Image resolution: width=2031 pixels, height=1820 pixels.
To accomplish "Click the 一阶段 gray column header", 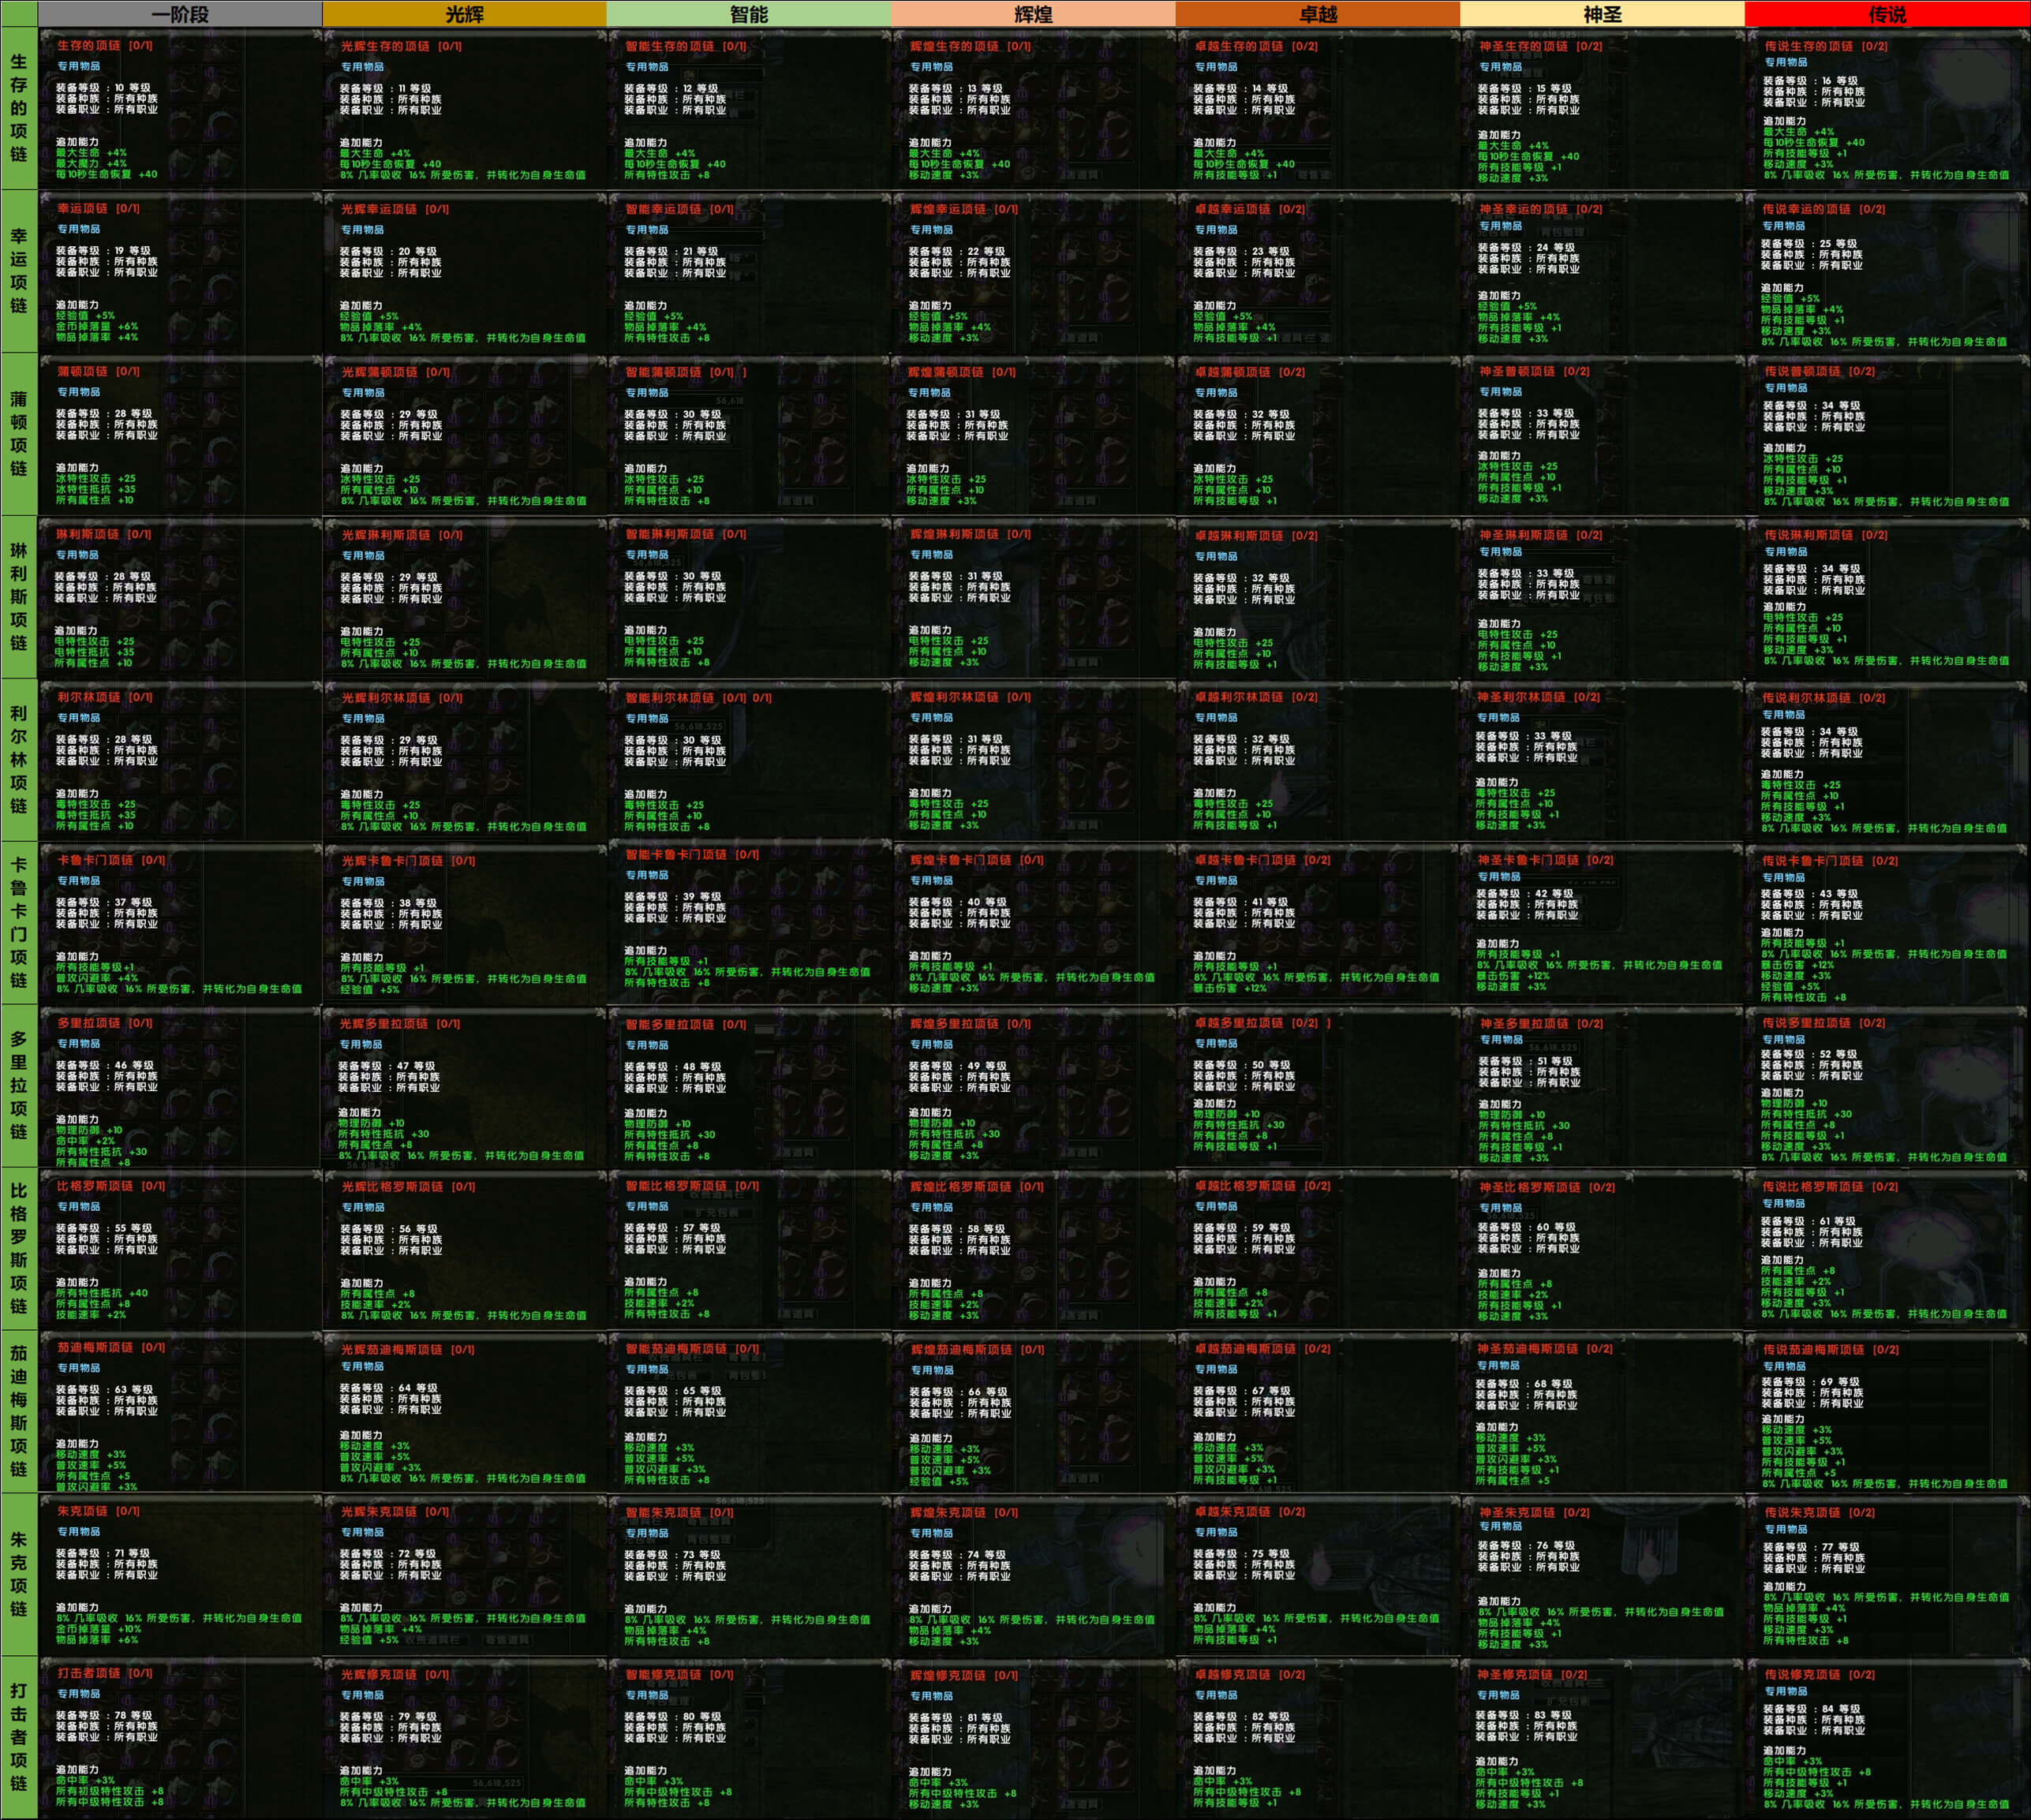I will 180,14.
